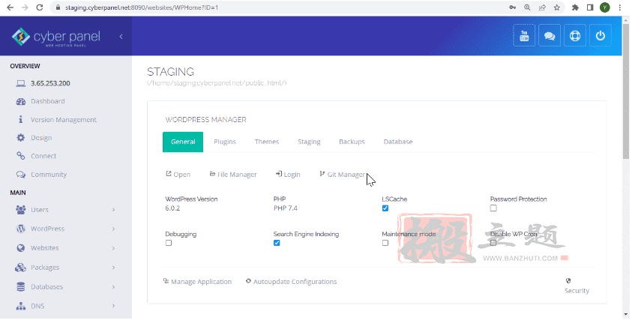Disable the LSCache checkbox
Viewport: 632px width, 320px height.
tap(385, 208)
